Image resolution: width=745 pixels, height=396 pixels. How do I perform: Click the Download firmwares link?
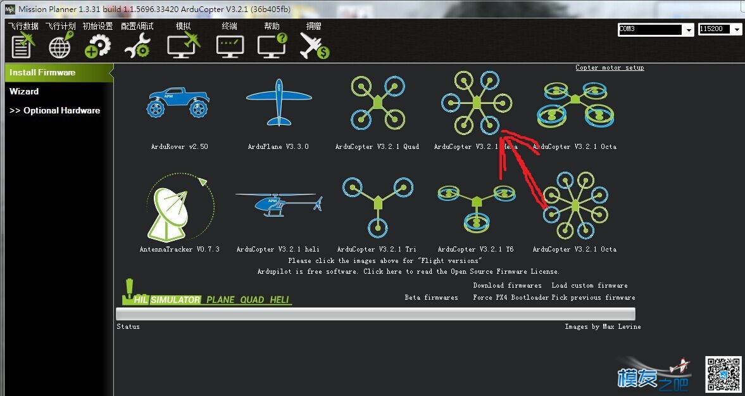[x=507, y=285]
